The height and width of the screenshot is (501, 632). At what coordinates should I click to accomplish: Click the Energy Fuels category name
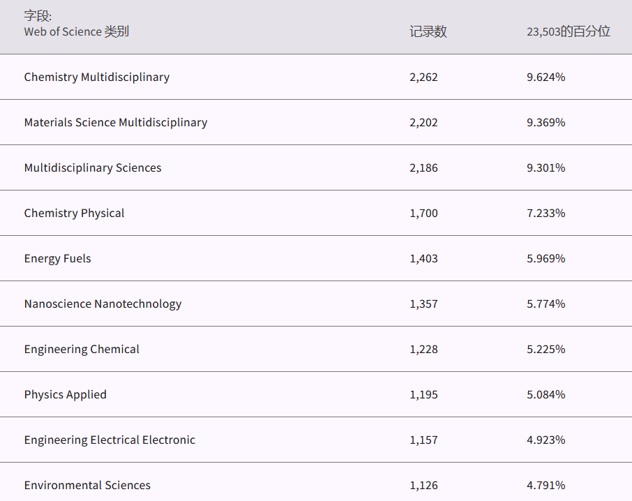(57, 258)
